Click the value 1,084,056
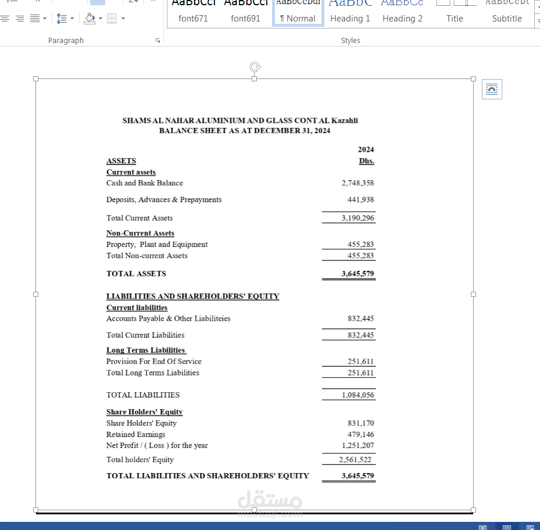 pos(358,395)
